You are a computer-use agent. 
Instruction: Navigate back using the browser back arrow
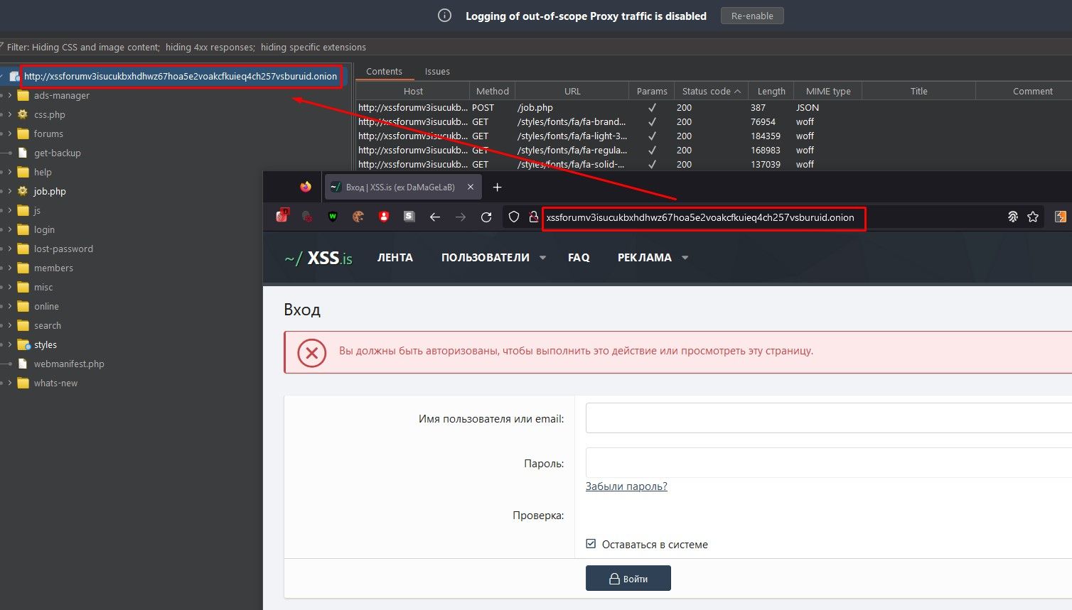click(x=435, y=217)
